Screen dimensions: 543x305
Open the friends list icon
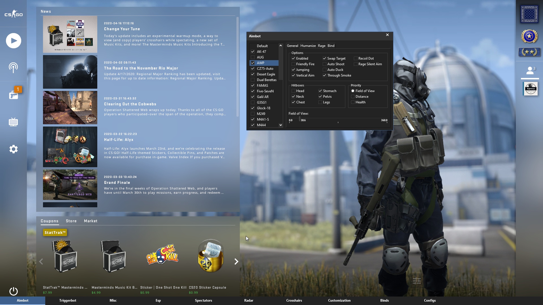point(531,70)
